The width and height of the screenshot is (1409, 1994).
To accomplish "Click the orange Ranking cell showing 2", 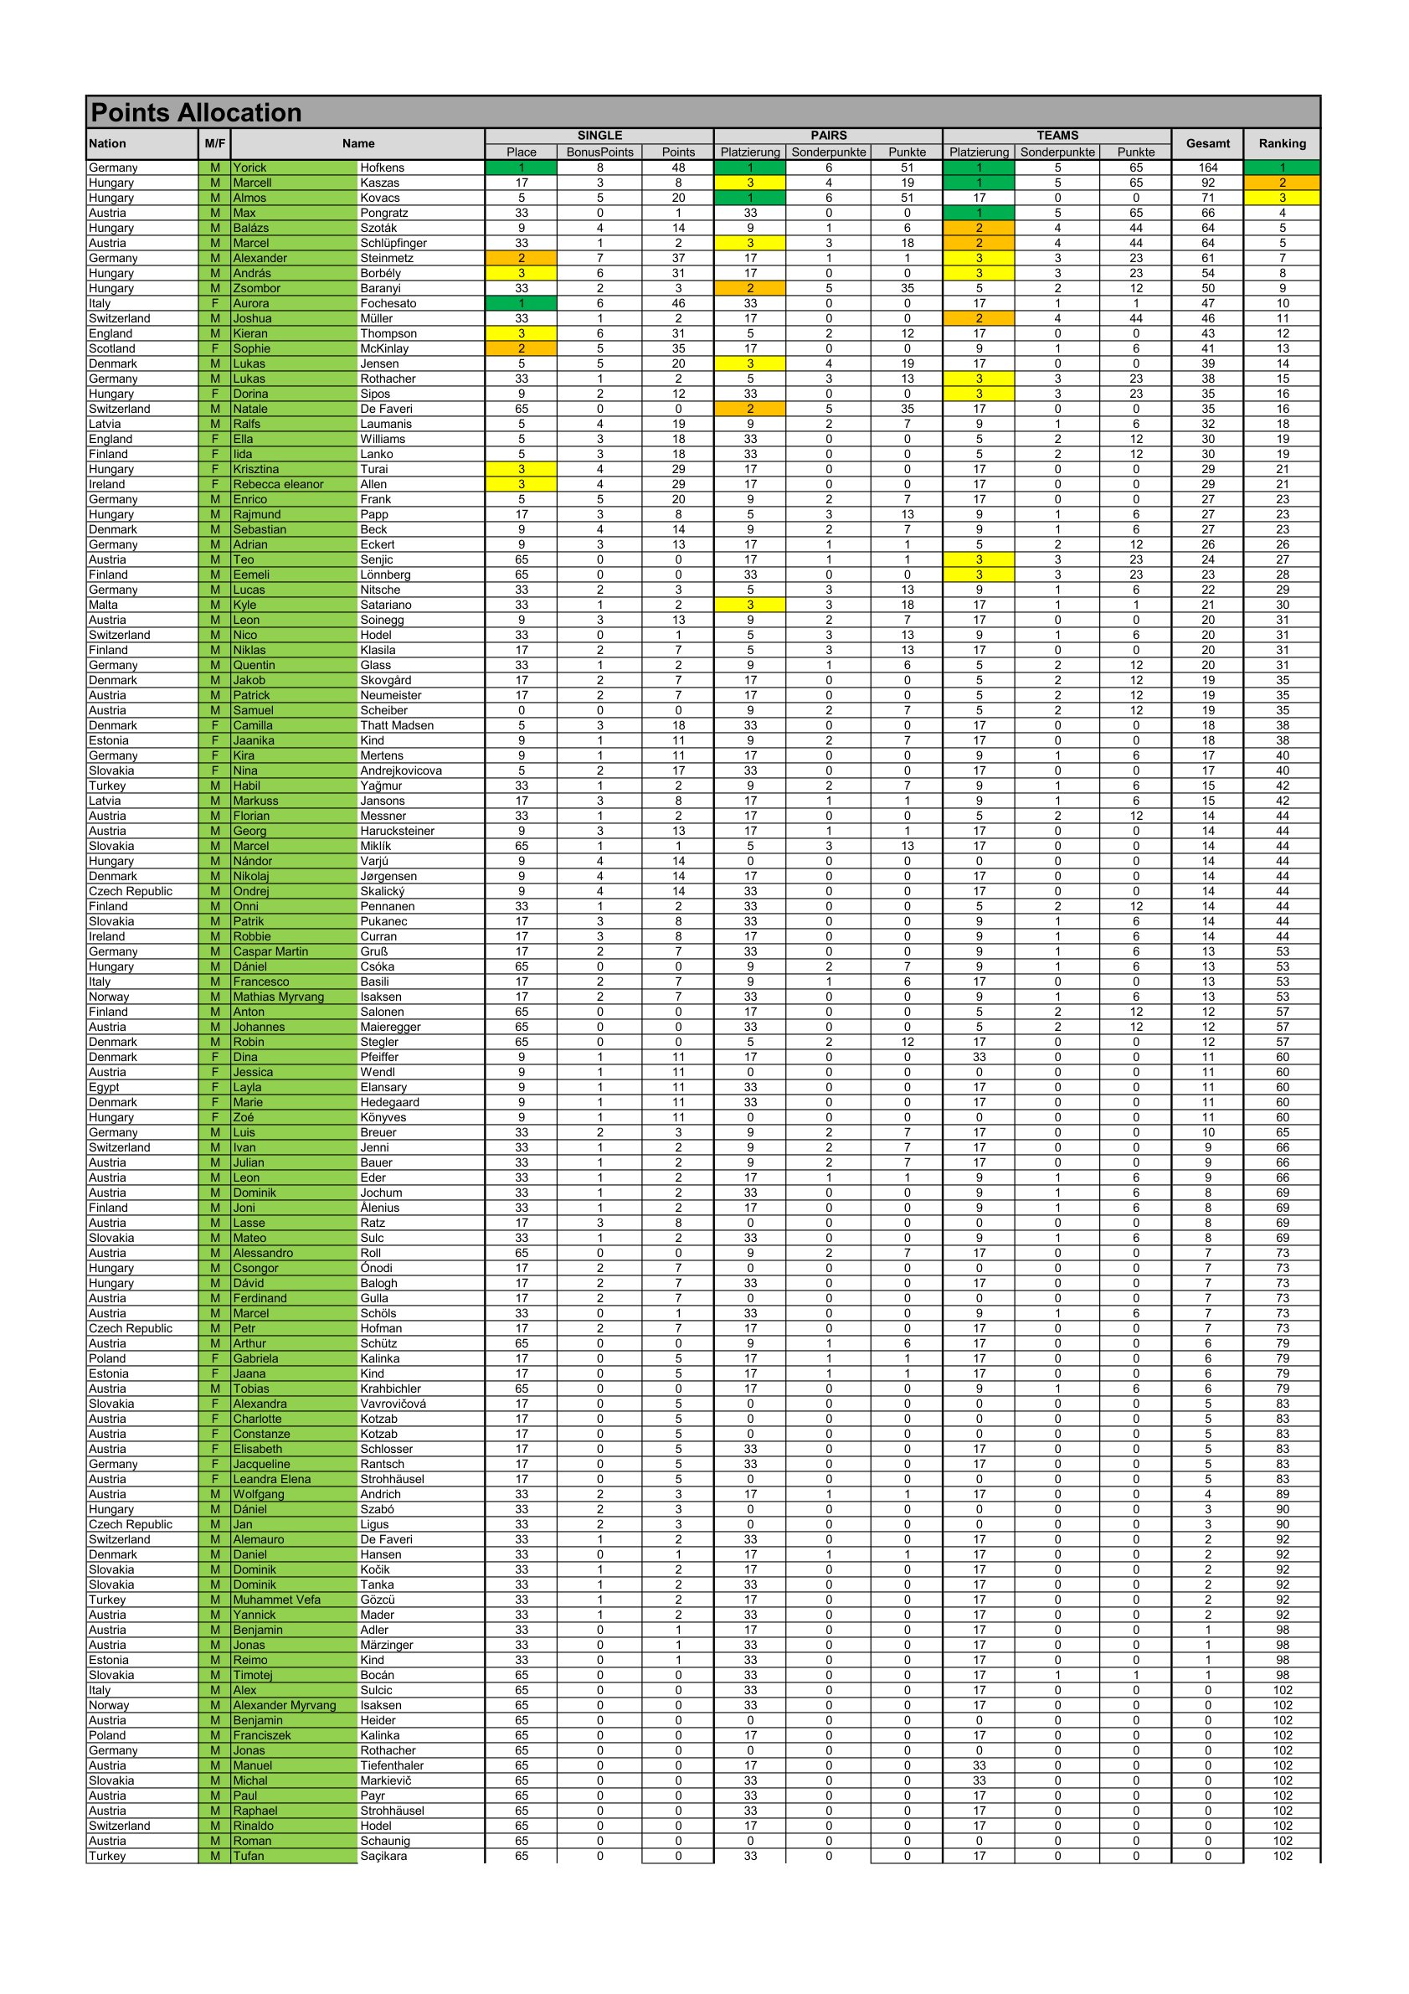I will pos(1282,183).
